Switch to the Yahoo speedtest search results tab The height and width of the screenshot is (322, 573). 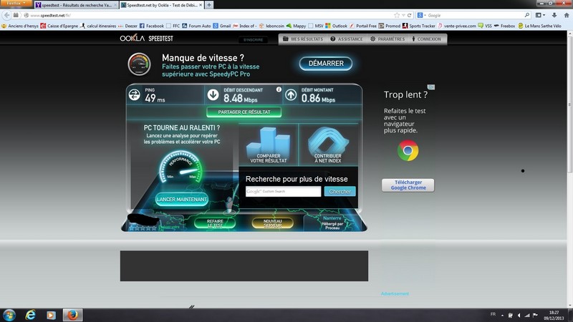pyautogui.click(x=77, y=5)
